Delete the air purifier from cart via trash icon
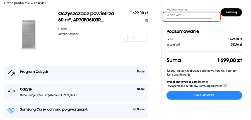 146,21
